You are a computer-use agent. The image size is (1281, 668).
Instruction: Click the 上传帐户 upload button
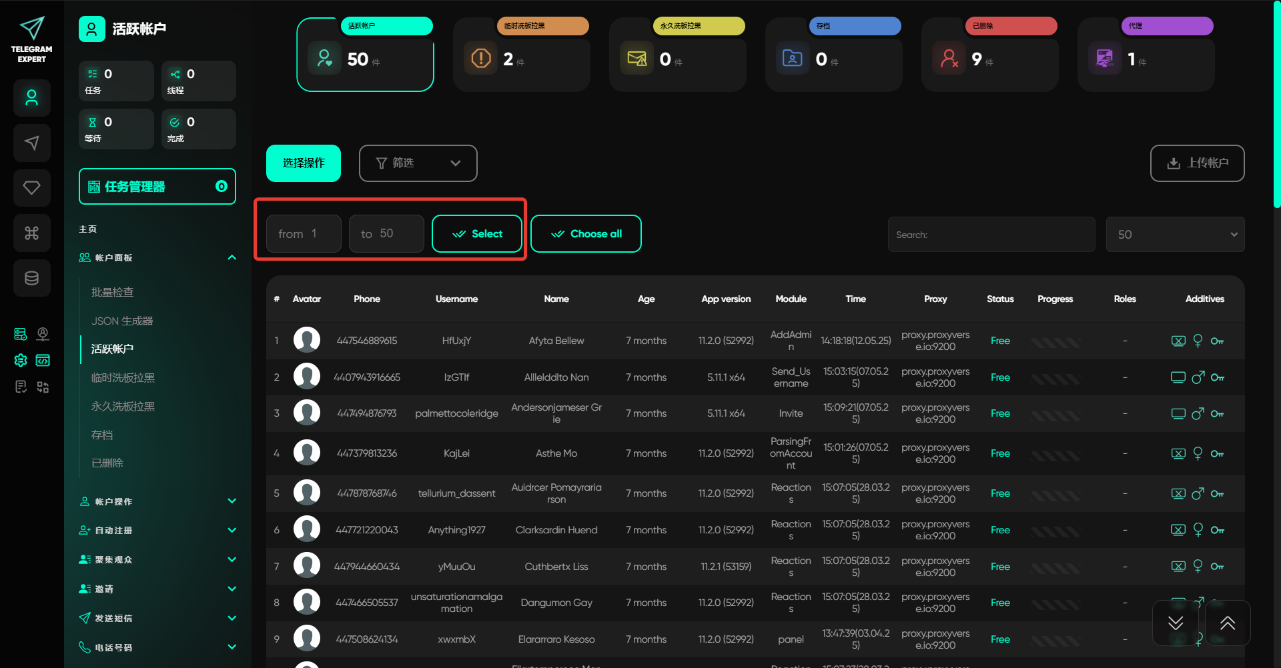coord(1197,163)
